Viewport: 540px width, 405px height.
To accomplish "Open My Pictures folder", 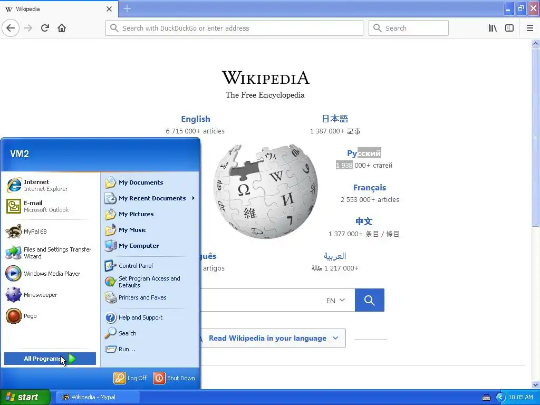I will click(x=150, y=214).
